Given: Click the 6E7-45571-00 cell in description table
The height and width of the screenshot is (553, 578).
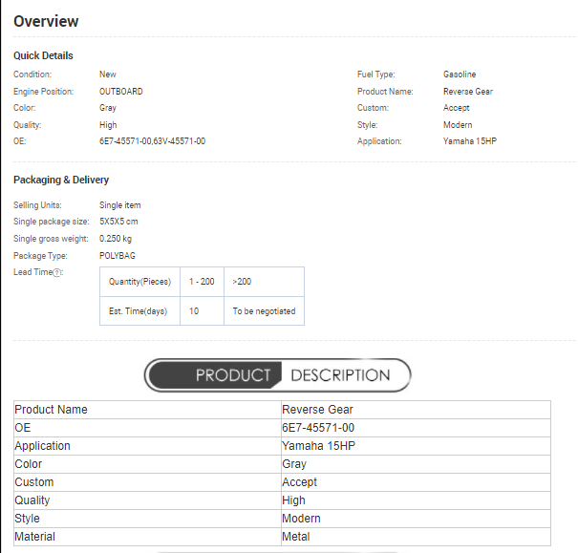Looking at the screenshot, I should (318, 428).
